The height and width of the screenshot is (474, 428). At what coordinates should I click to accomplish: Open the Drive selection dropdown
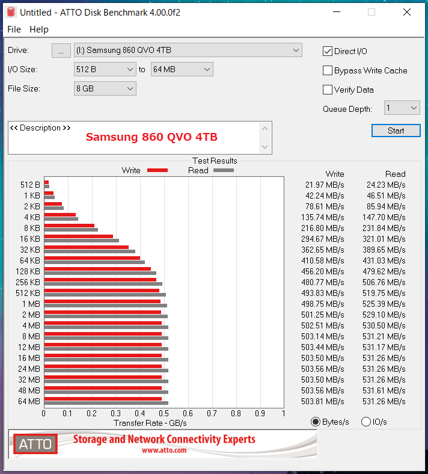tap(188, 50)
